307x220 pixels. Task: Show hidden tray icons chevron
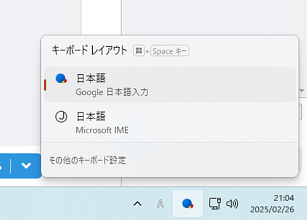(x=137, y=204)
